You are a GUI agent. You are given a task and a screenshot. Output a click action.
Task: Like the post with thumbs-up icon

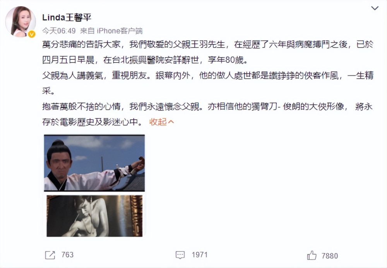312,255
